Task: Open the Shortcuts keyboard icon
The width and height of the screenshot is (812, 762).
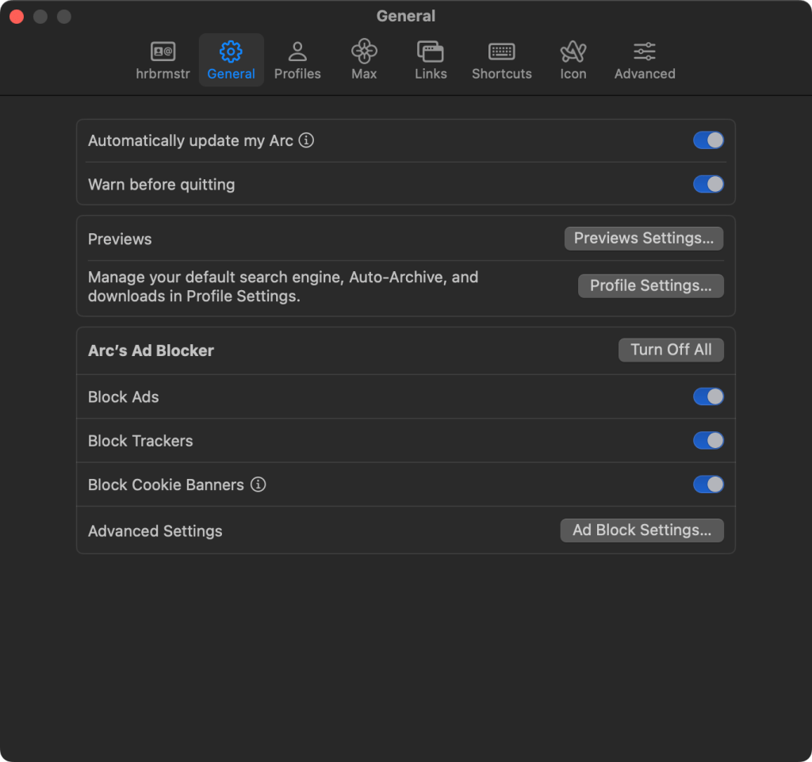Action: (x=501, y=52)
